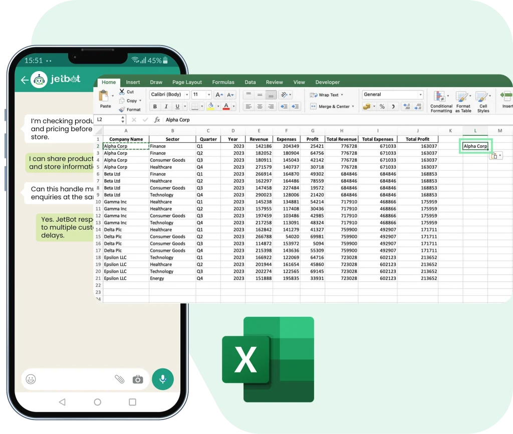513x434 pixels.
Task: Click the formula bar showing Alpha Corp
Action: (x=301, y=120)
